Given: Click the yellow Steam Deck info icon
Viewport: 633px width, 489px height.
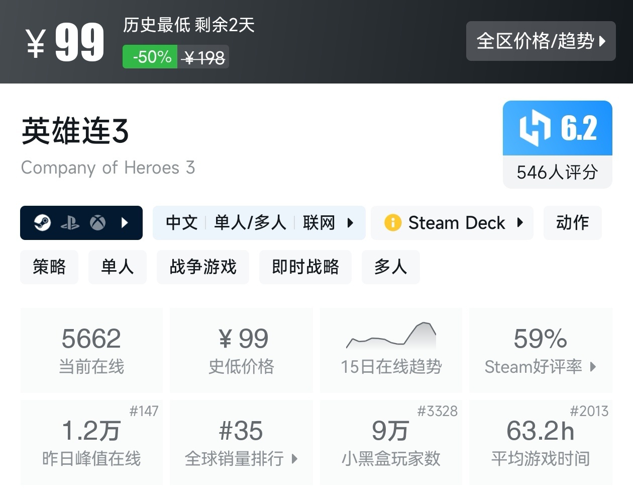Looking at the screenshot, I should click(392, 222).
